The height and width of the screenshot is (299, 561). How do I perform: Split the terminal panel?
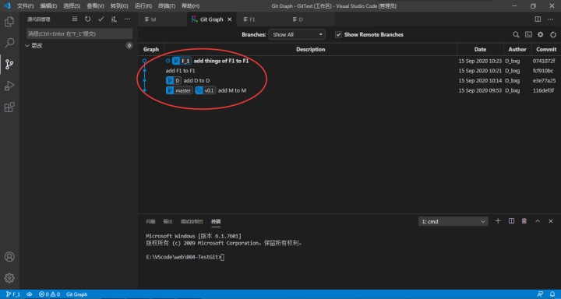coord(511,221)
